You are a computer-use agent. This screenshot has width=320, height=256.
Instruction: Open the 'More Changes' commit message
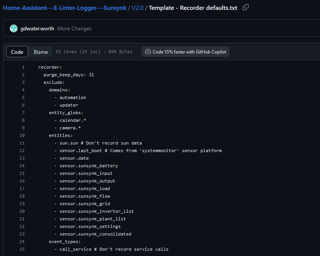pyautogui.click(x=74, y=28)
